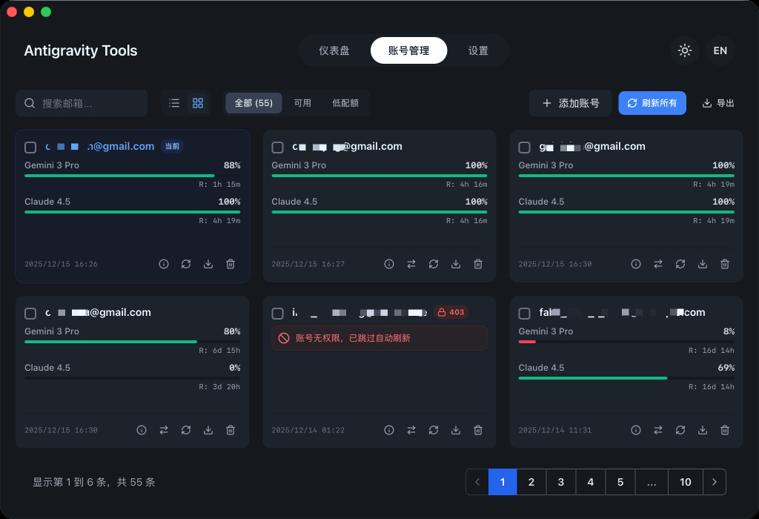This screenshot has height=519, width=759.
Task: Export the g…@gmail.com account
Action: point(703,264)
